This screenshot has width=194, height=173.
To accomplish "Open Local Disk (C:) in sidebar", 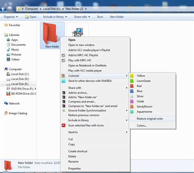I will click(18, 74).
